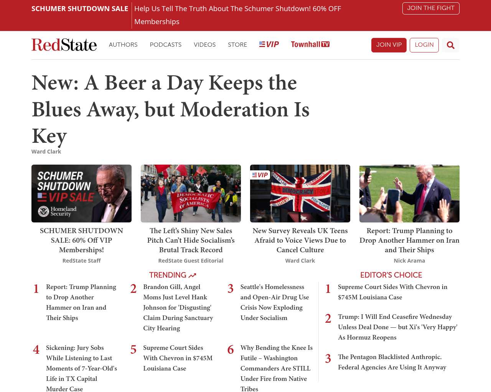The width and height of the screenshot is (491, 392).
Task: Click the Help Us Tell The Truth banner text
Action: pyautogui.click(x=237, y=15)
